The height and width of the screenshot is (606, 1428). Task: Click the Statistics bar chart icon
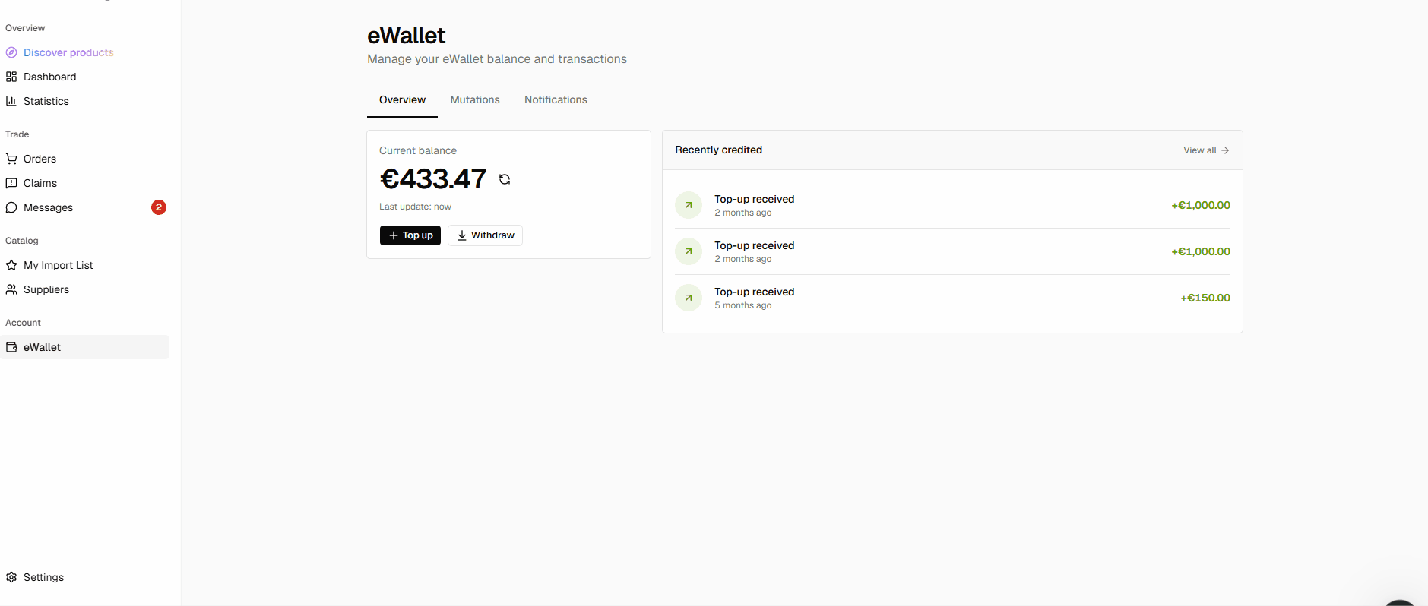click(11, 101)
